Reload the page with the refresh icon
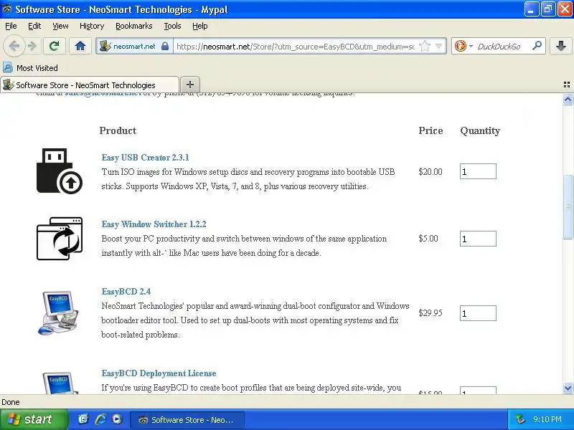The width and height of the screenshot is (574, 430). coord(55,46)
